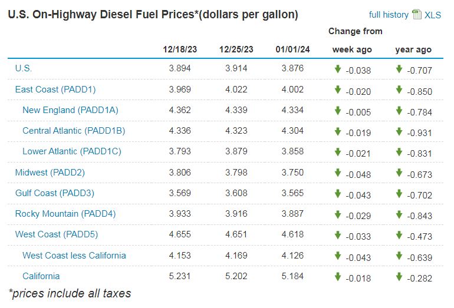Click California week-ago green down arrow

[x=338, y=277]
